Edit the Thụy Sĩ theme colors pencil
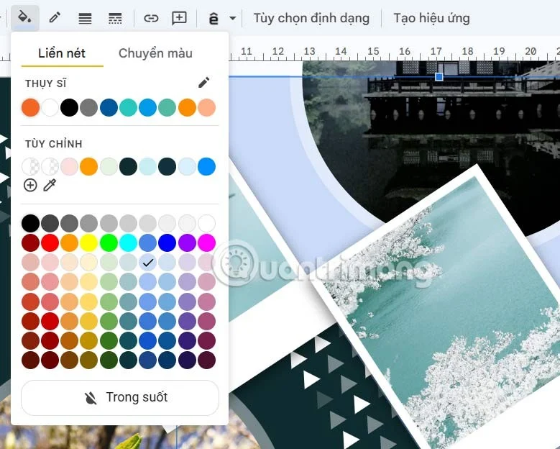The width and height of the screenshot is (560, 449). click(x=204, y=83)
